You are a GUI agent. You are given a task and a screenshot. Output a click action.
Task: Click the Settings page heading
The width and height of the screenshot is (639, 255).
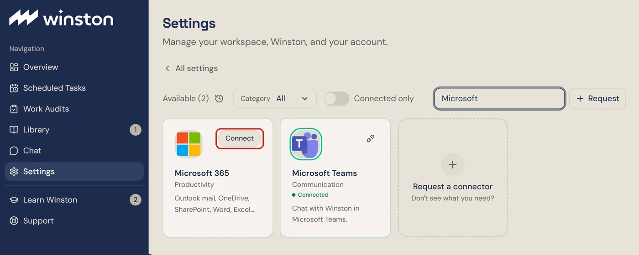pos(189,23)
